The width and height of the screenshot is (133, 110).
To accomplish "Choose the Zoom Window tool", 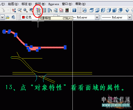I will click(x=25, y=10).
